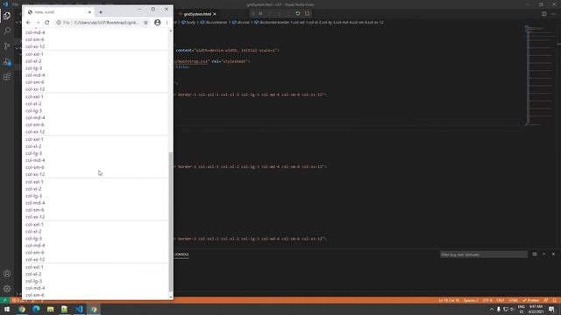This screenshot has width=561, height=315.
Task: Clear the debug console output
Action: [x=535, y=255]
